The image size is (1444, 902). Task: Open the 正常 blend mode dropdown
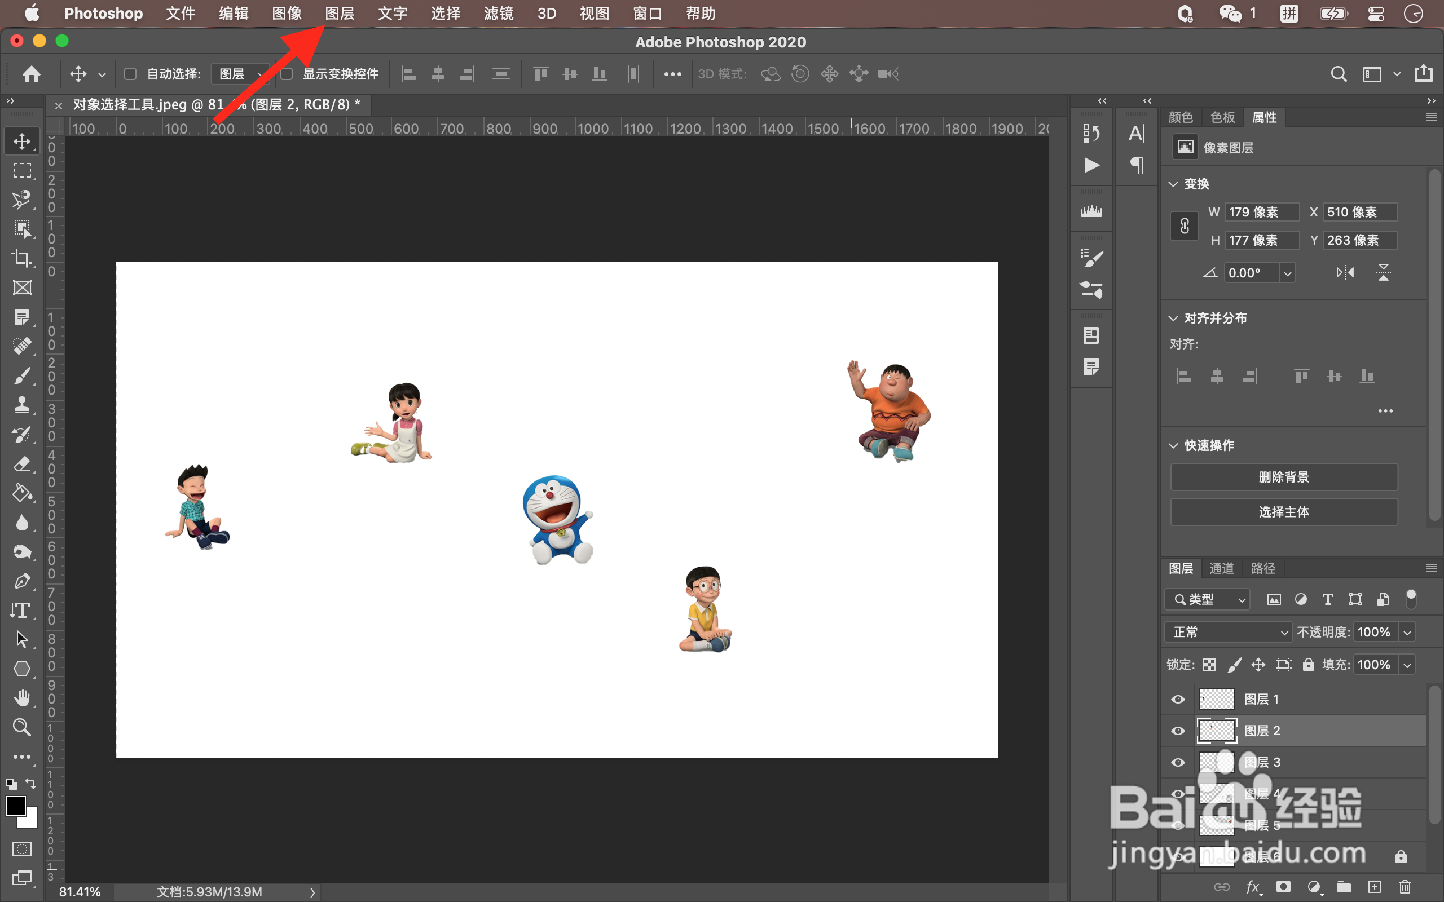pos(1229,632)
